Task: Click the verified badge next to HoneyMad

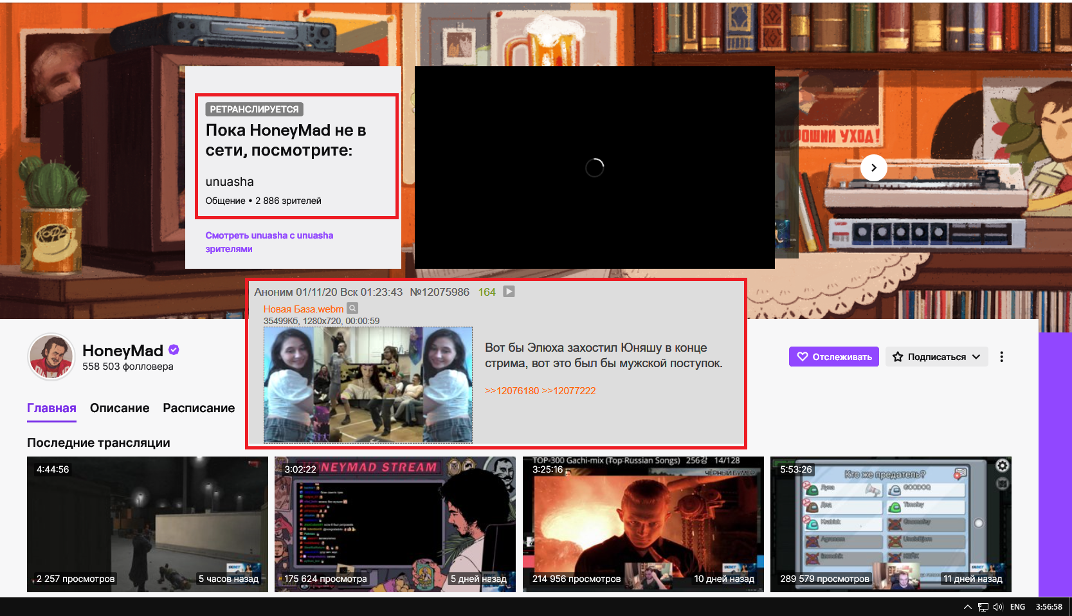Action: click(174, 350)
